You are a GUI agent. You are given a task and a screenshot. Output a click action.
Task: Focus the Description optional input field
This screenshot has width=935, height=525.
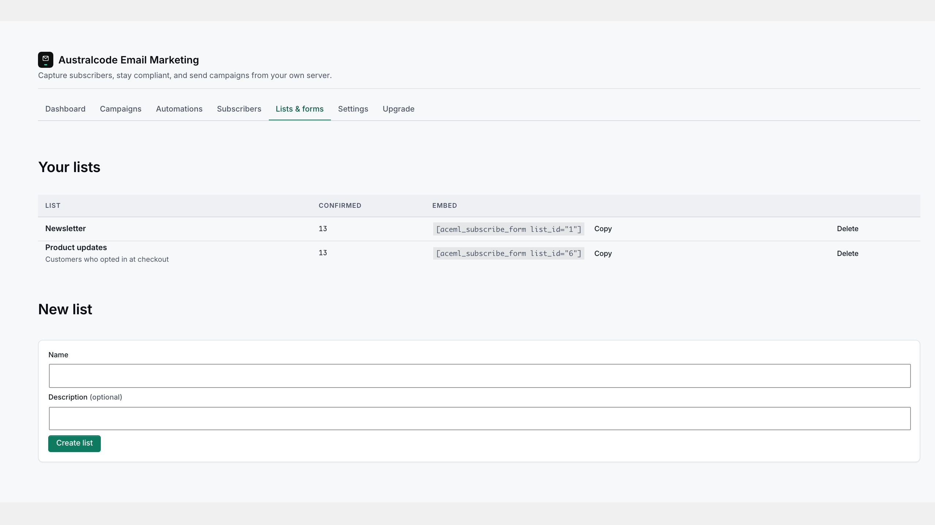pyautogui.click(x=480, y=418)
